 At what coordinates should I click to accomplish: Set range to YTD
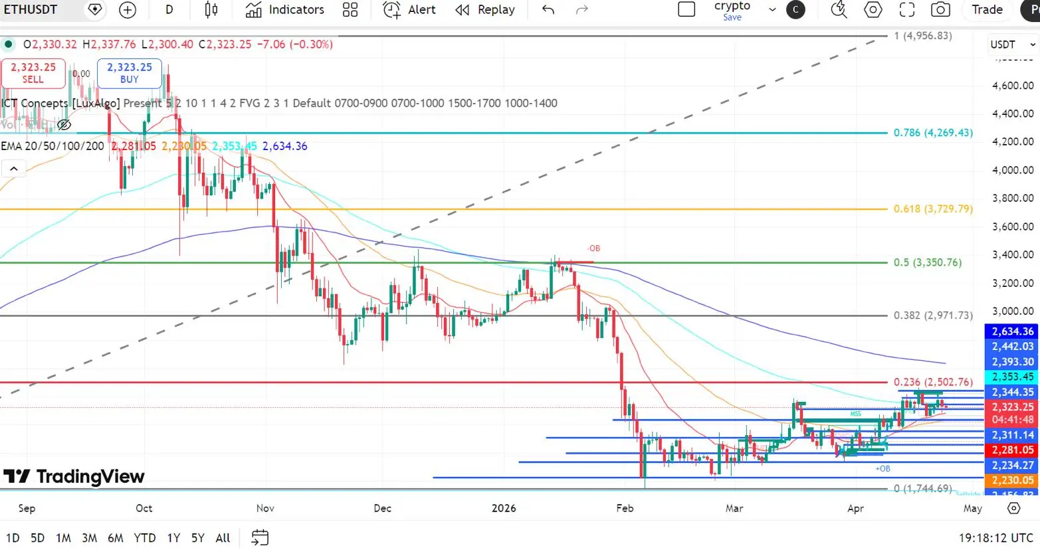(145, 538)
